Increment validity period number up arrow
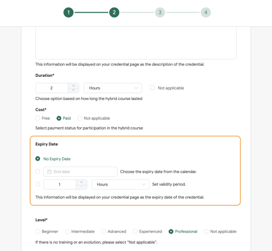Image resolution: width=272 pixels, height=251 pixels. click(x=82, y=182)
